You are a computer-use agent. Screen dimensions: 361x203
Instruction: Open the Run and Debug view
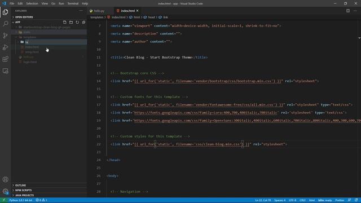5,47
